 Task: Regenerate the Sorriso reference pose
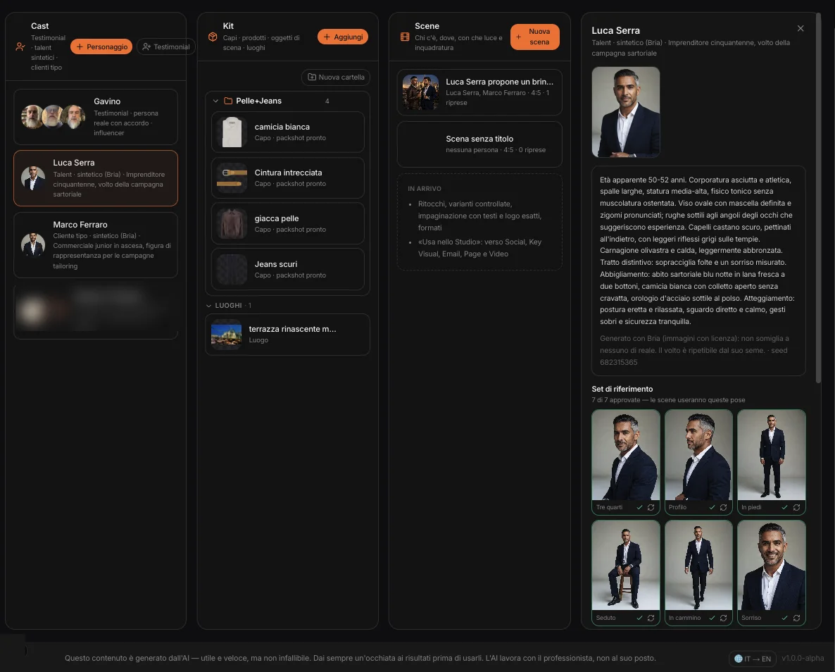tap(796, 618)
